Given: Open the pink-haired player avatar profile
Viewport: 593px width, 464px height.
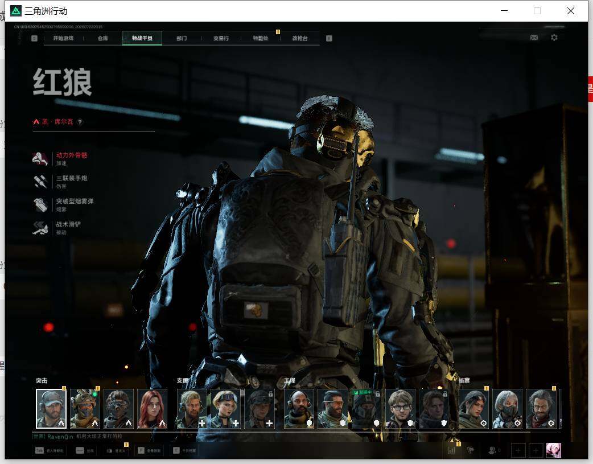Looking at the screenshot, I should tap(554, 450).
